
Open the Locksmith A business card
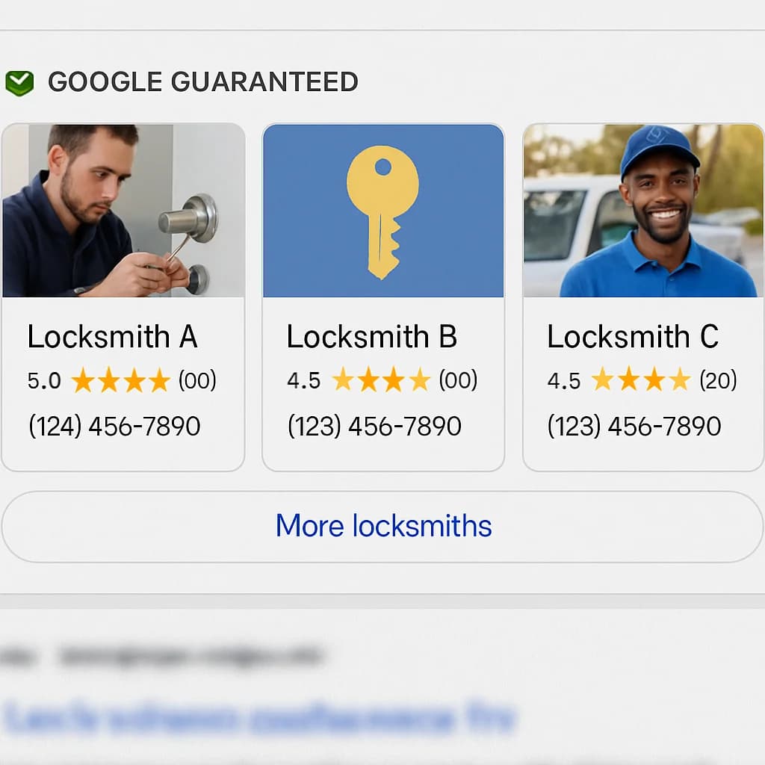pyautogui.click(x=123, y=295)
